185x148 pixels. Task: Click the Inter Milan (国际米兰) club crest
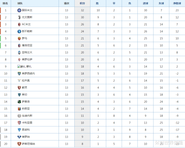[x=19, y=10]
